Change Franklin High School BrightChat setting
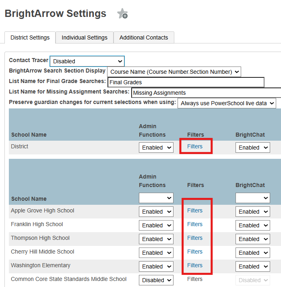 (x=253, y=225)
